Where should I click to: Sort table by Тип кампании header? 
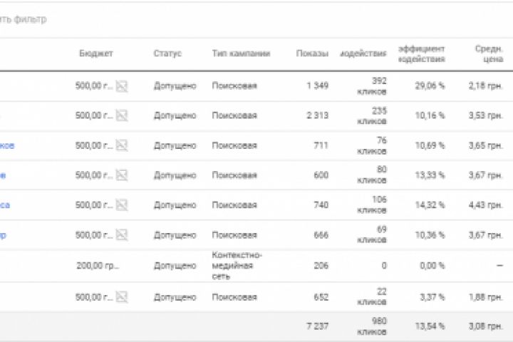241,54
